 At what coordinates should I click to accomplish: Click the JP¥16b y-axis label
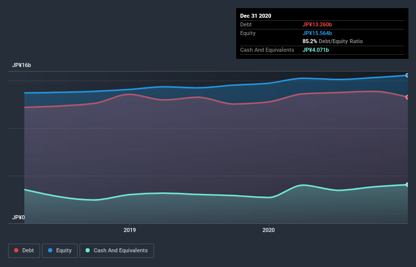(21, 65)
